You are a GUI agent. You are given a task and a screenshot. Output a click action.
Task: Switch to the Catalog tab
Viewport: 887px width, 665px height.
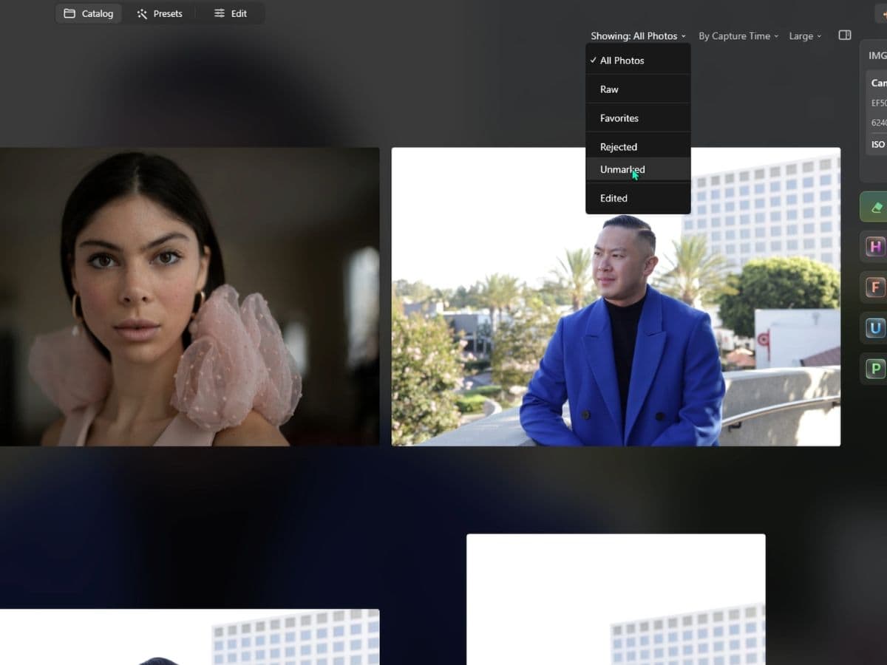89,13
